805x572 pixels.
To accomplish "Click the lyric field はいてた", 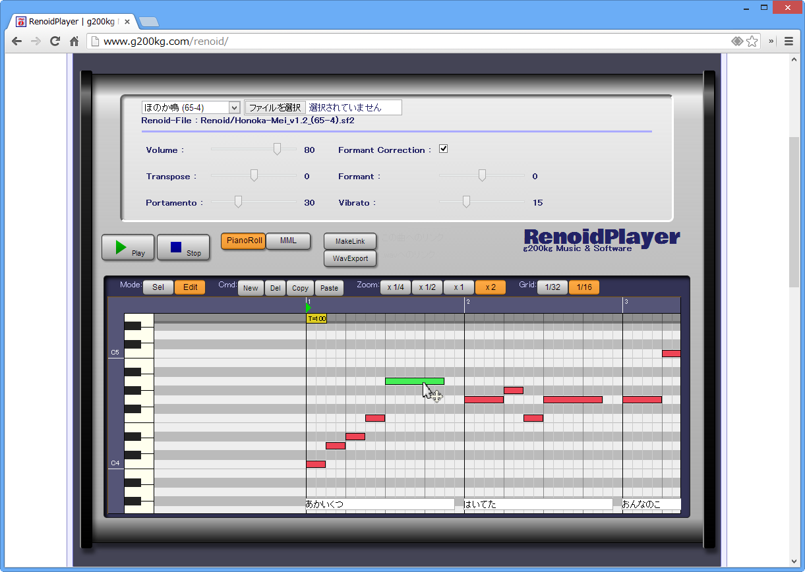I will [538, 504].
